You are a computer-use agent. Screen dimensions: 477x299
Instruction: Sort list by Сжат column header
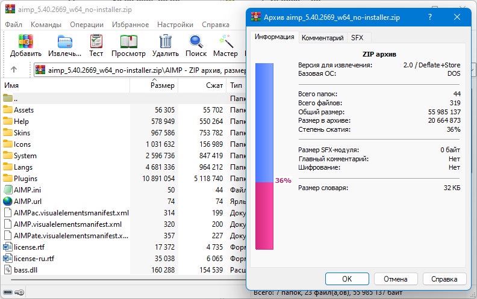tap(202, 85)
